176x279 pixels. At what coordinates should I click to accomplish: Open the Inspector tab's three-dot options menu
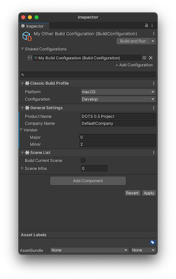[x=152, y=25]
